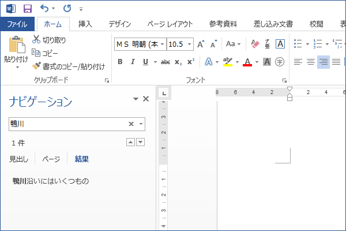Viewport: 346px width, 231px height.
Task: Open the phonetic guide (ruby) tool
Action: (267, 44)
